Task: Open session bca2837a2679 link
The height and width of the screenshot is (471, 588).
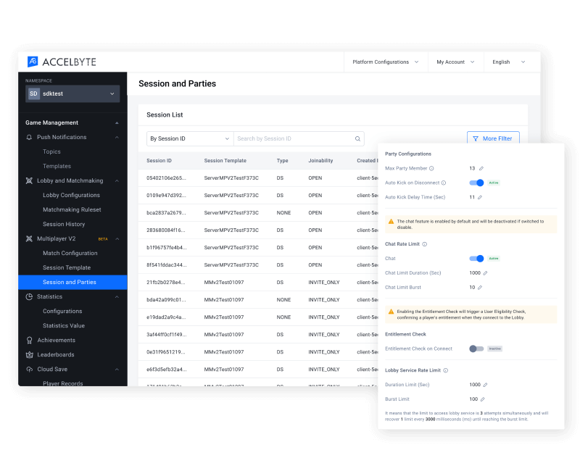Action: click(166, 213)
